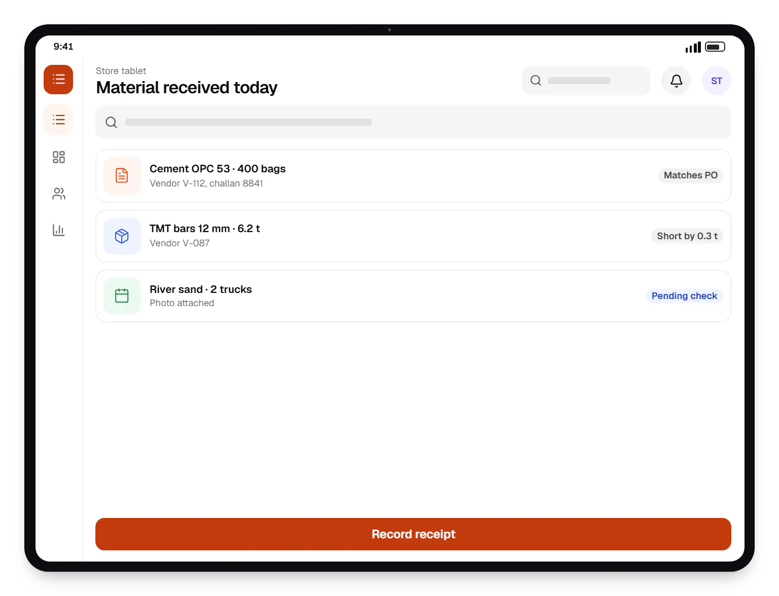Click the Record receipt button

pos(413,534)
